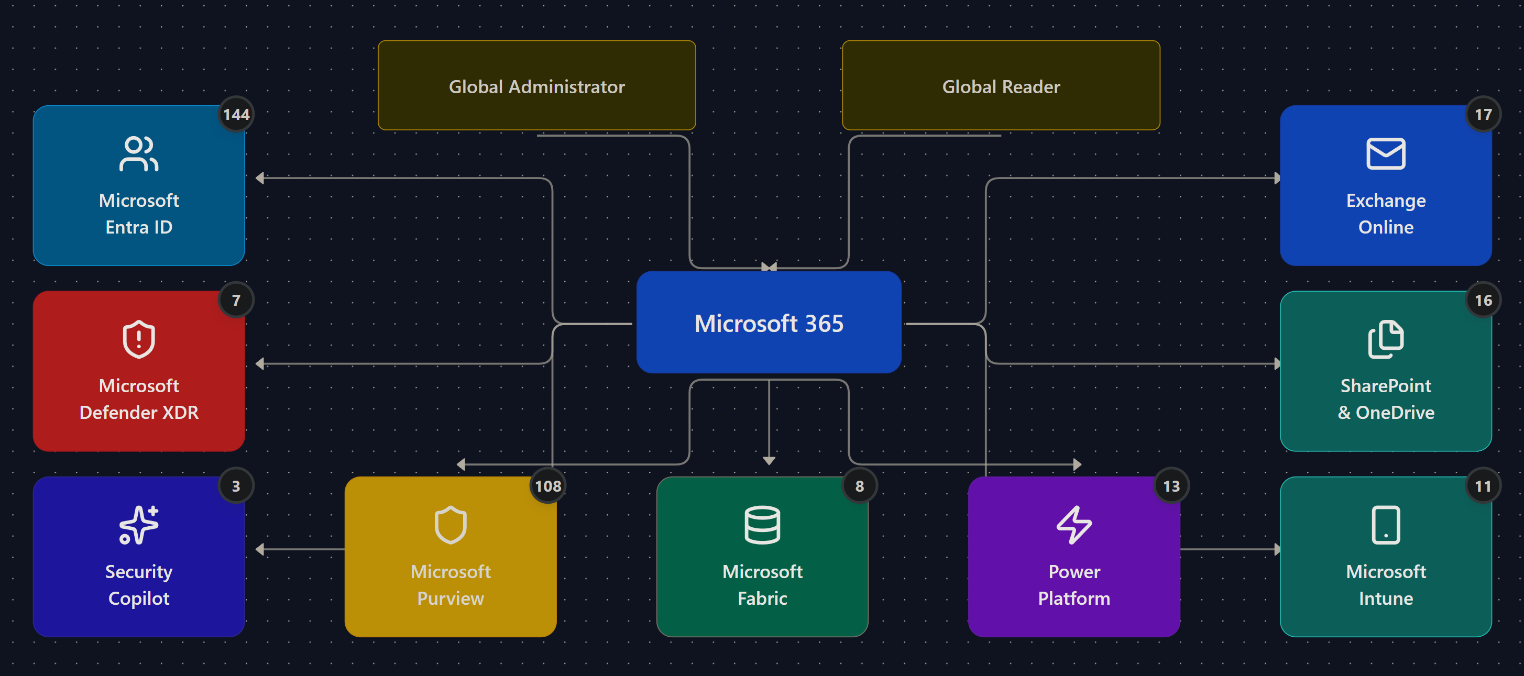Click the 'SharePoint & OneDrive' label text
Image resolution: width=1524 pixels, height=676 pixels.
pyautogui.click(x=1386, y=399)
